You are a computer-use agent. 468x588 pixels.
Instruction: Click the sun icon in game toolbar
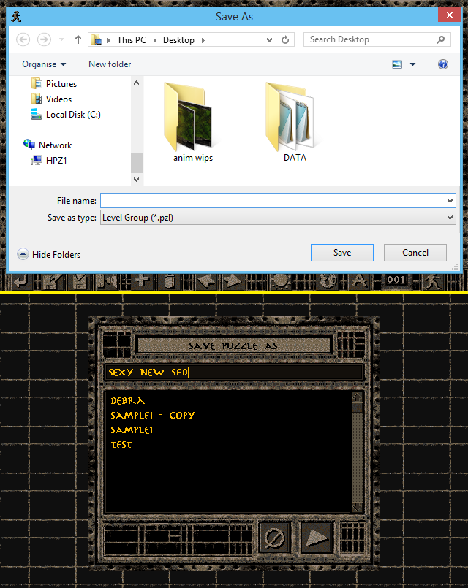point(280,281)
